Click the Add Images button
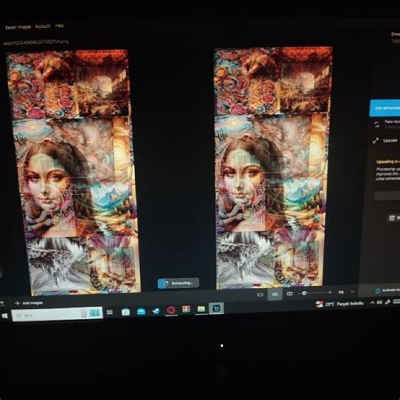This screenshot has width=400, height=400. click(29, 303)
